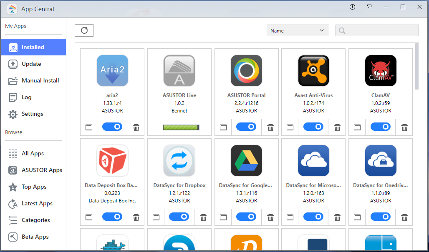The width and height of the screenshot is (429, 252).
Task: Uninstall aria2 with trash icon
Action: pyautogui.click(x=136, y=127)
